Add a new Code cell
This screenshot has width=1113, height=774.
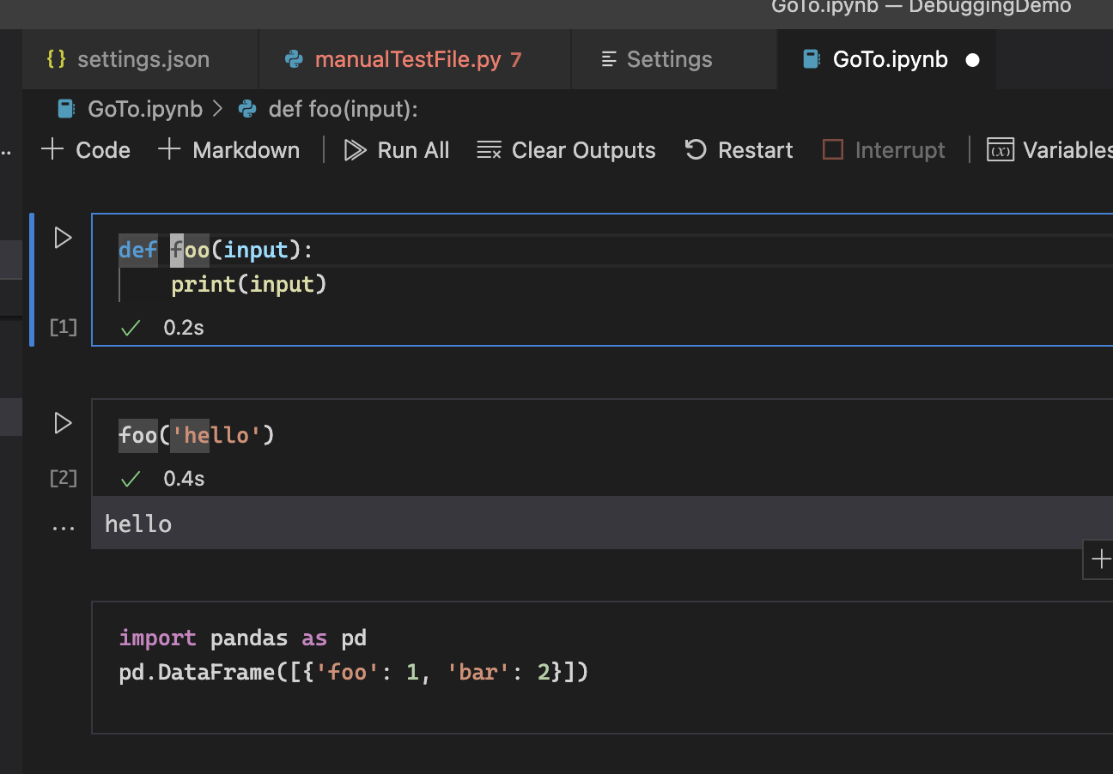tap(86, 150)
